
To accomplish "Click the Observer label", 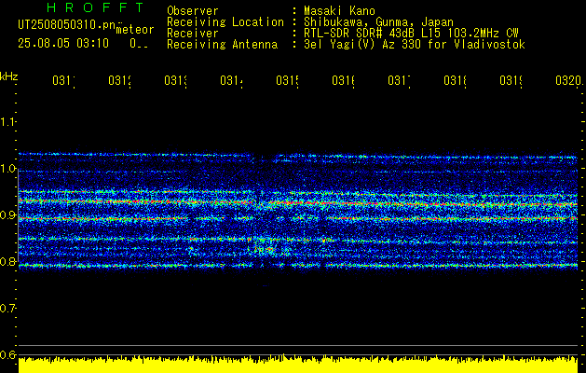I will click(x=193, y=11).
